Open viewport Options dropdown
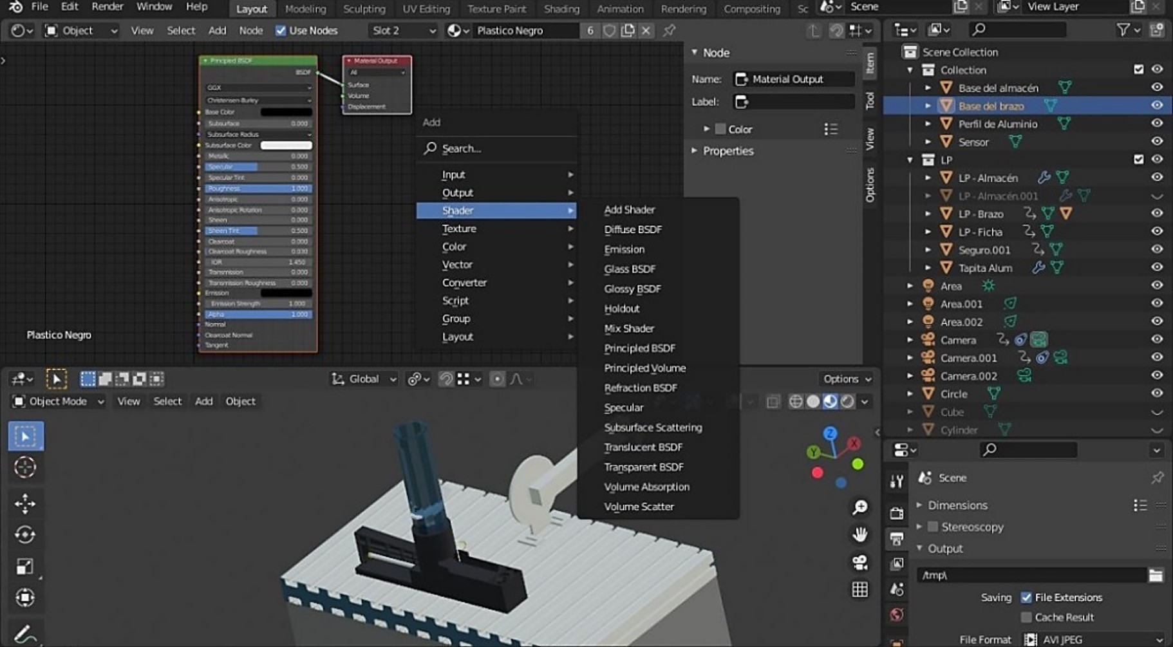The width and height of the screenshot is (1173, 647). point(847,379)
